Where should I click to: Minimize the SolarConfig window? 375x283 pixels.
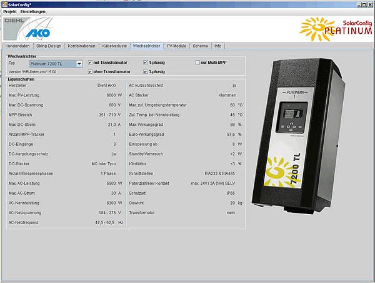click(359, 4)
